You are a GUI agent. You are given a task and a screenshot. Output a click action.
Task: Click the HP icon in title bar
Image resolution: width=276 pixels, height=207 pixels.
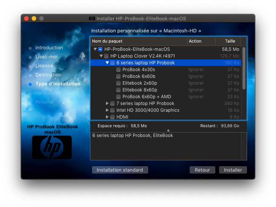point(92,18)
